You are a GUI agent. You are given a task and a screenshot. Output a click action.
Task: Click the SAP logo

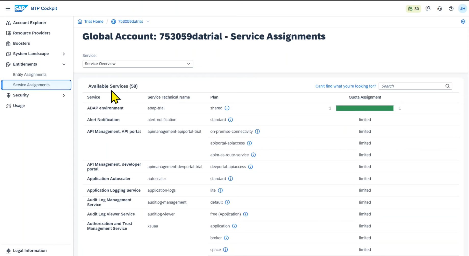[x=21, y=8]
